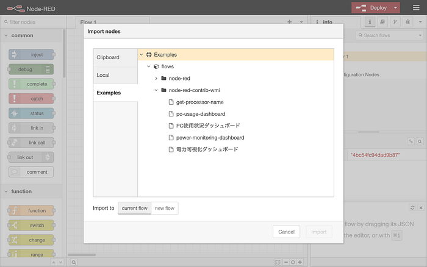
Task: Click the find icon in info properties
Action: pyautogui.click(x=420, y=141)
